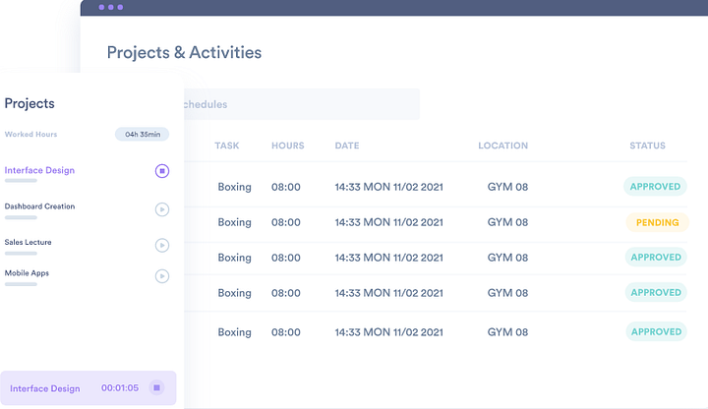Stop the running 00:01:05 timer bar
This screenshot has width=708, height=409.
[x=156, y=387]
